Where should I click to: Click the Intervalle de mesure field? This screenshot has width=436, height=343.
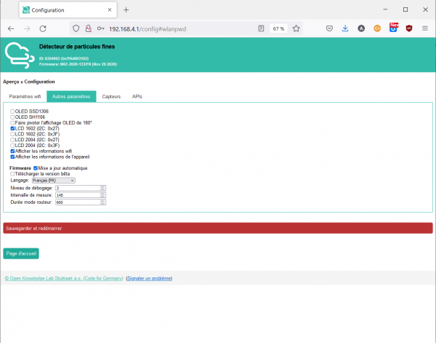point(77,195)
